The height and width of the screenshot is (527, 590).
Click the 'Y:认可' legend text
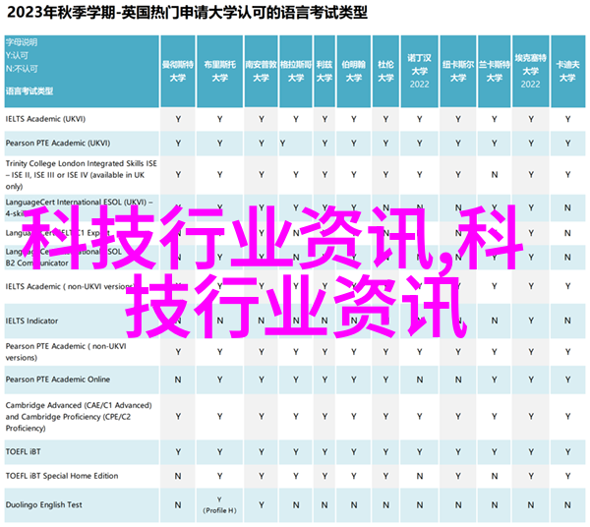17,56
